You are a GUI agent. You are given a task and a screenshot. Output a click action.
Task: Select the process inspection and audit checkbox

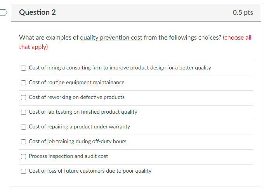24,156
